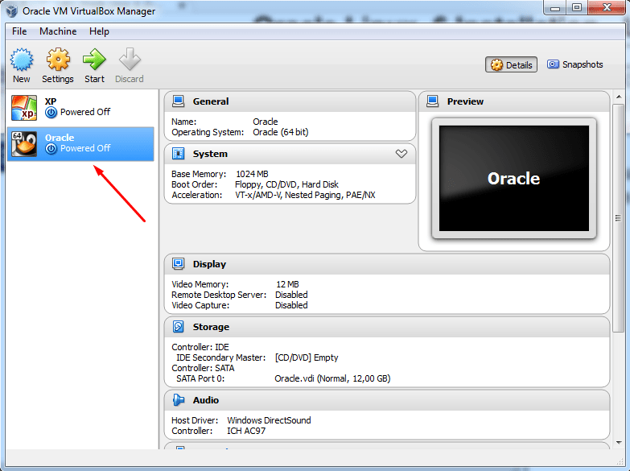Click the Preview section header
630x471 pixels.
[514, 101]
